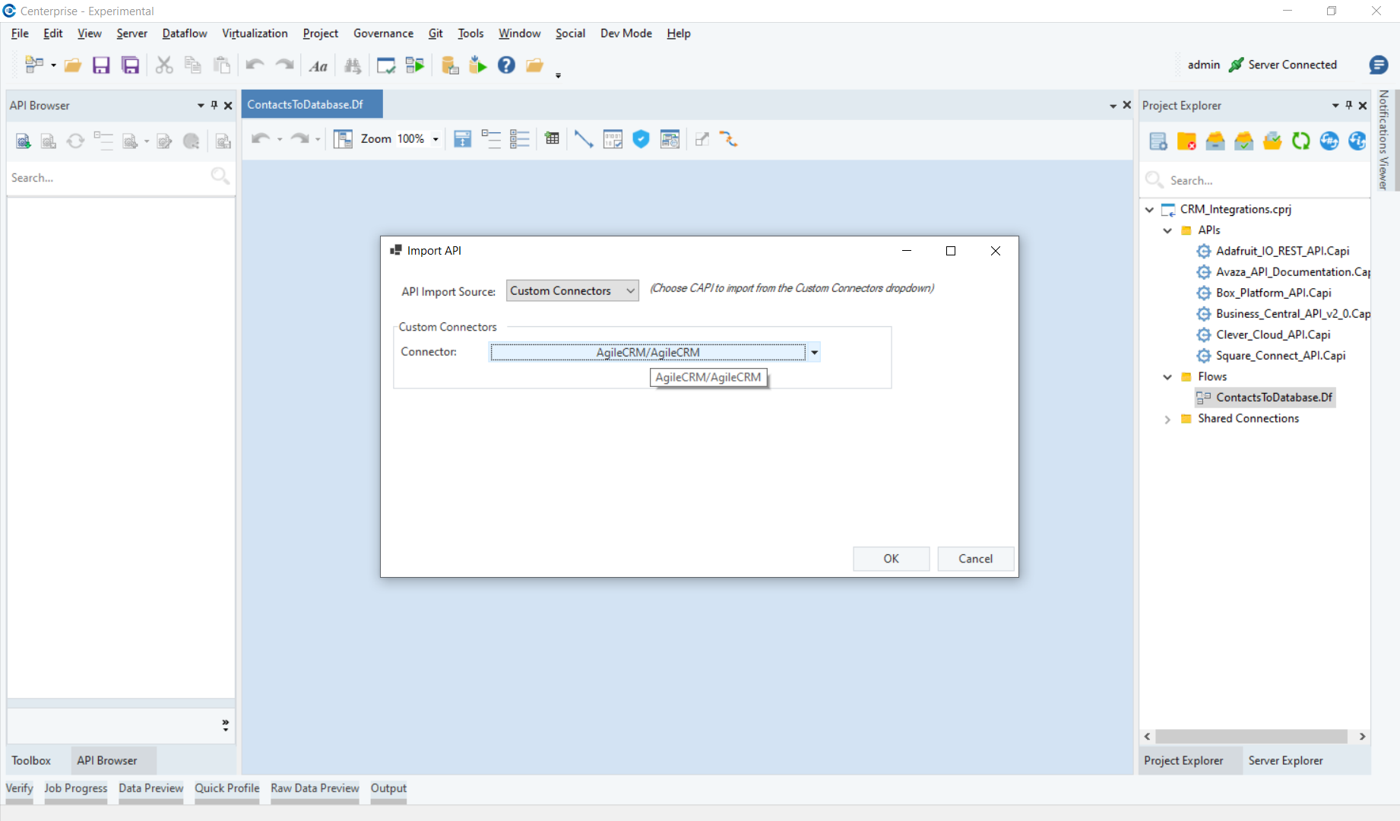Click the green refresh arrows in Project Explorer

click(x=1300, y=141)
